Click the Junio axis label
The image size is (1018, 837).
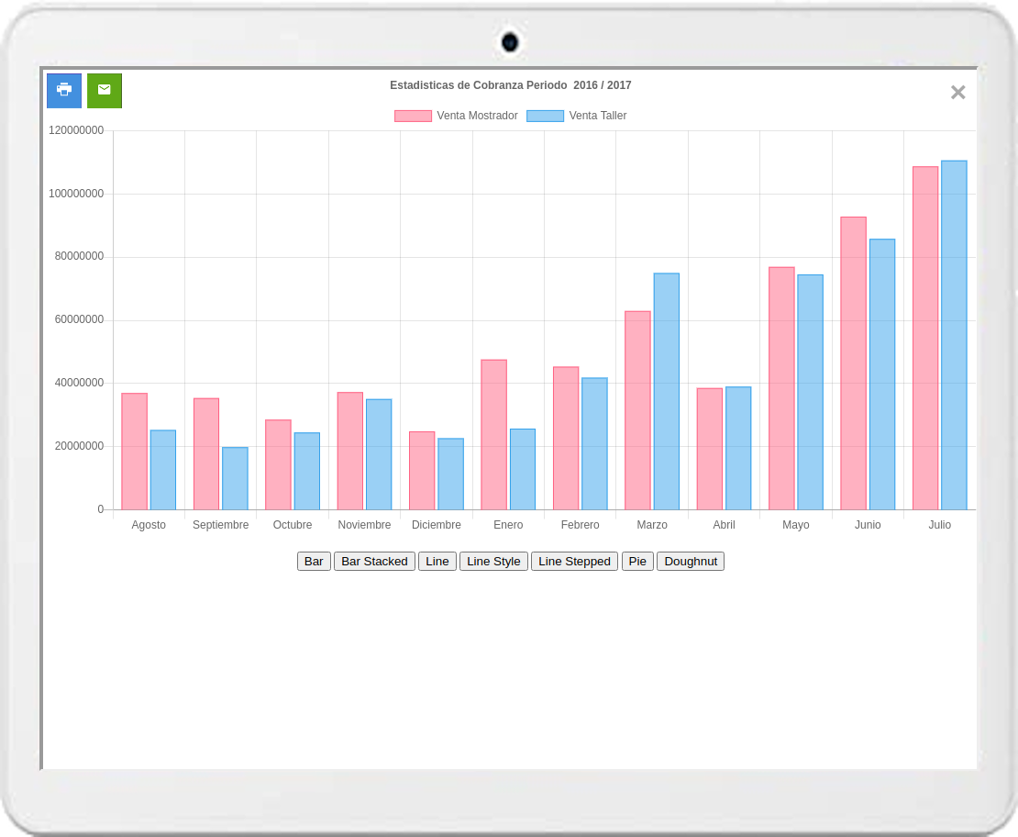(x=868, y=525)
